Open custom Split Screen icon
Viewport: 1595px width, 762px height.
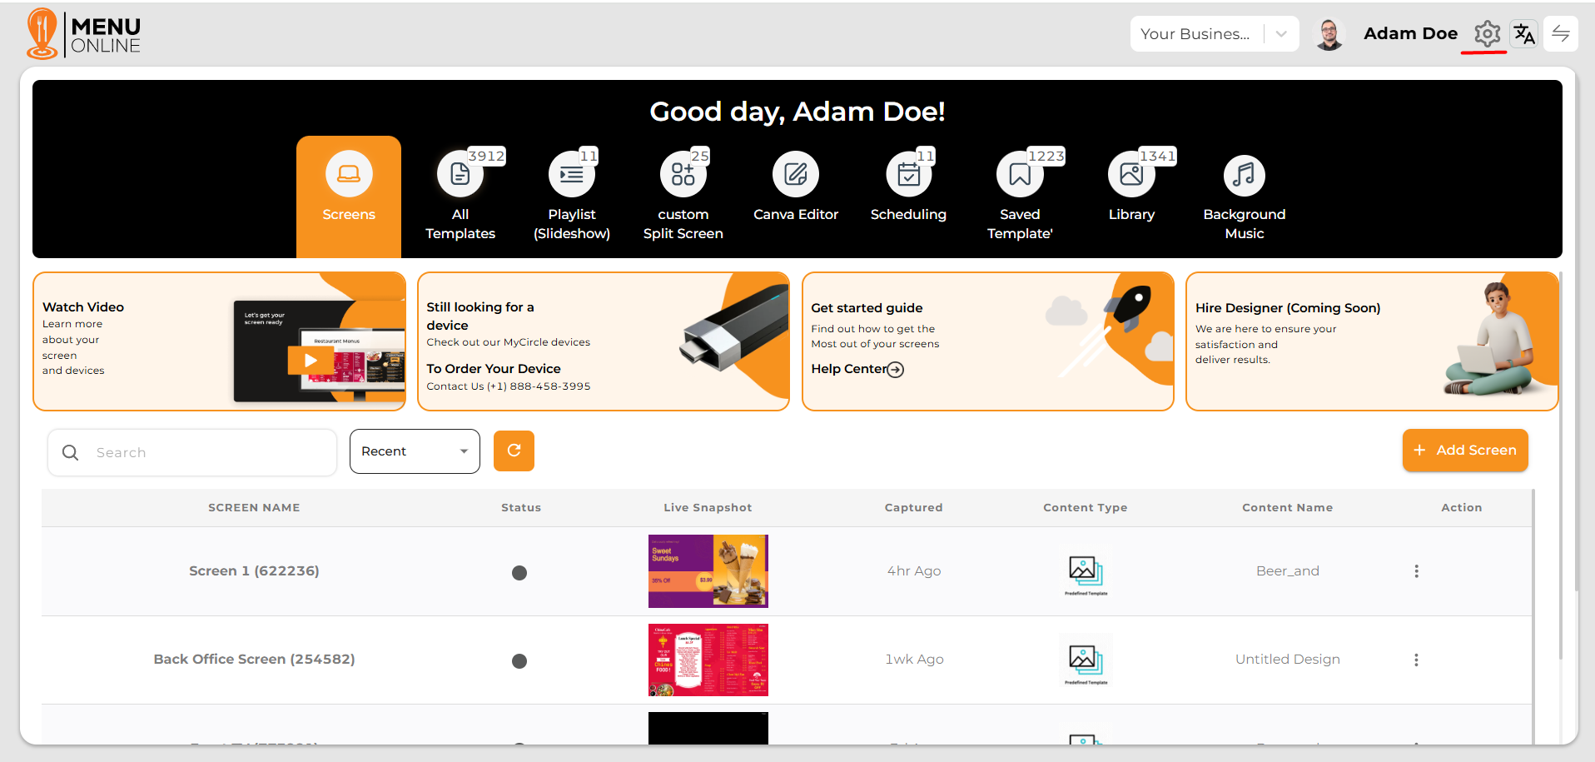[x=683, y=175]
